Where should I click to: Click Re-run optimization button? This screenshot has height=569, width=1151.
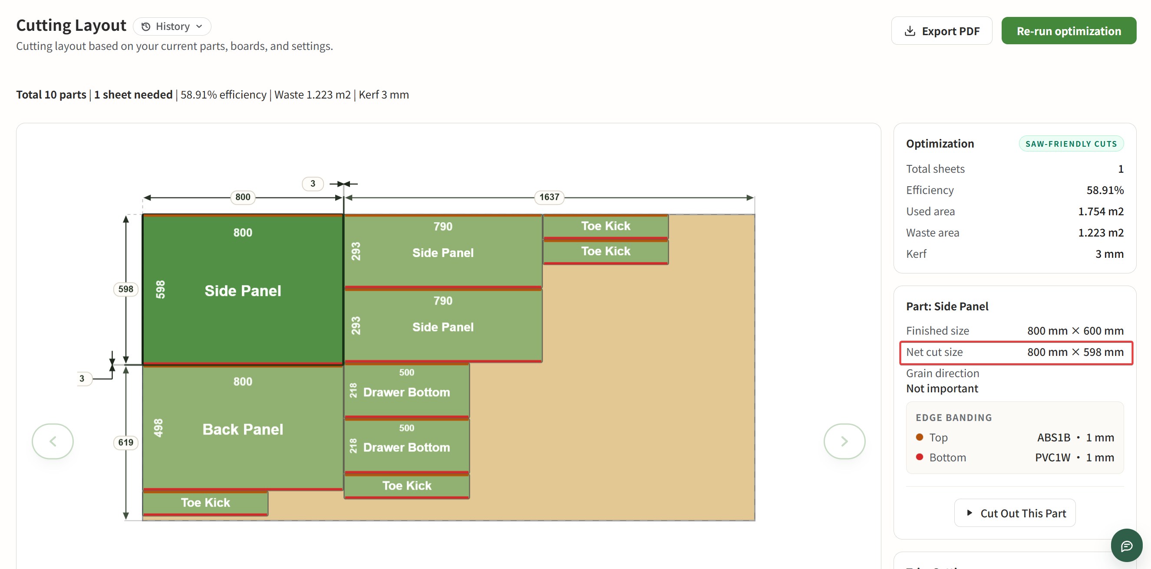coord(1069,31)
